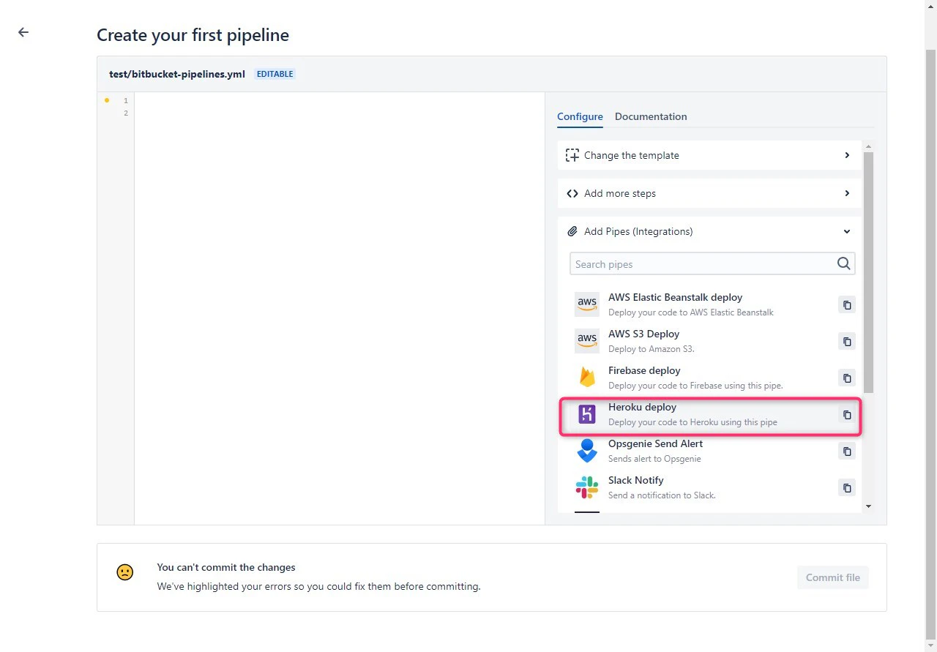
Task: Click line number 2 in the editor gutter
Action: click(x=126, y=113)
